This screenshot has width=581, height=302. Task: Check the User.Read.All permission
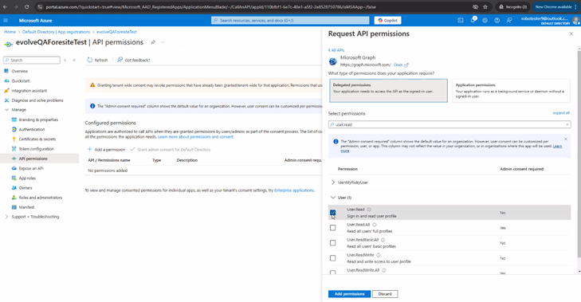[333, 228]
